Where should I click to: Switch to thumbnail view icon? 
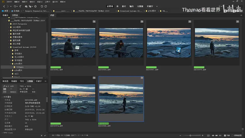[x=213, y=135]
